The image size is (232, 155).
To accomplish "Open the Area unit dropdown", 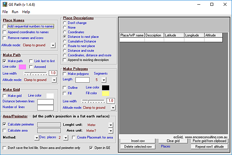I will pyautogui.click(x=111, y=131).
